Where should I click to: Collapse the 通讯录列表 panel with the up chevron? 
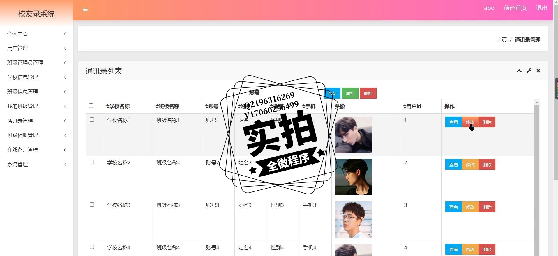pos(519,71)
